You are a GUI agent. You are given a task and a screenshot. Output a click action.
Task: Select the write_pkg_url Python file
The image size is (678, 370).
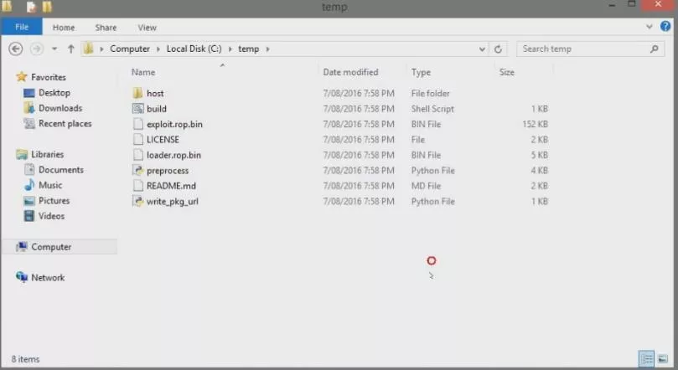point(172,202)
